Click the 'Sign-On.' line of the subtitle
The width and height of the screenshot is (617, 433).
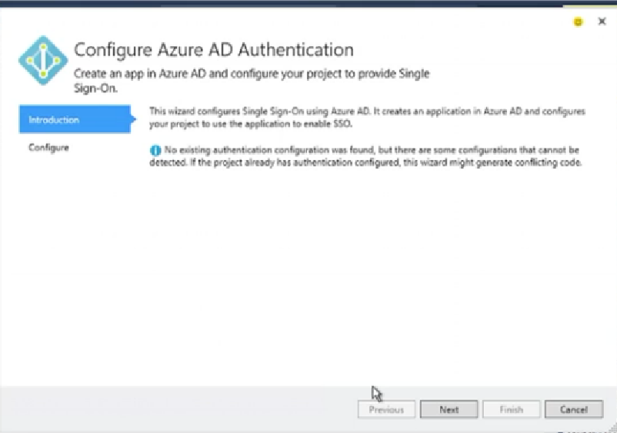point(96,88)
